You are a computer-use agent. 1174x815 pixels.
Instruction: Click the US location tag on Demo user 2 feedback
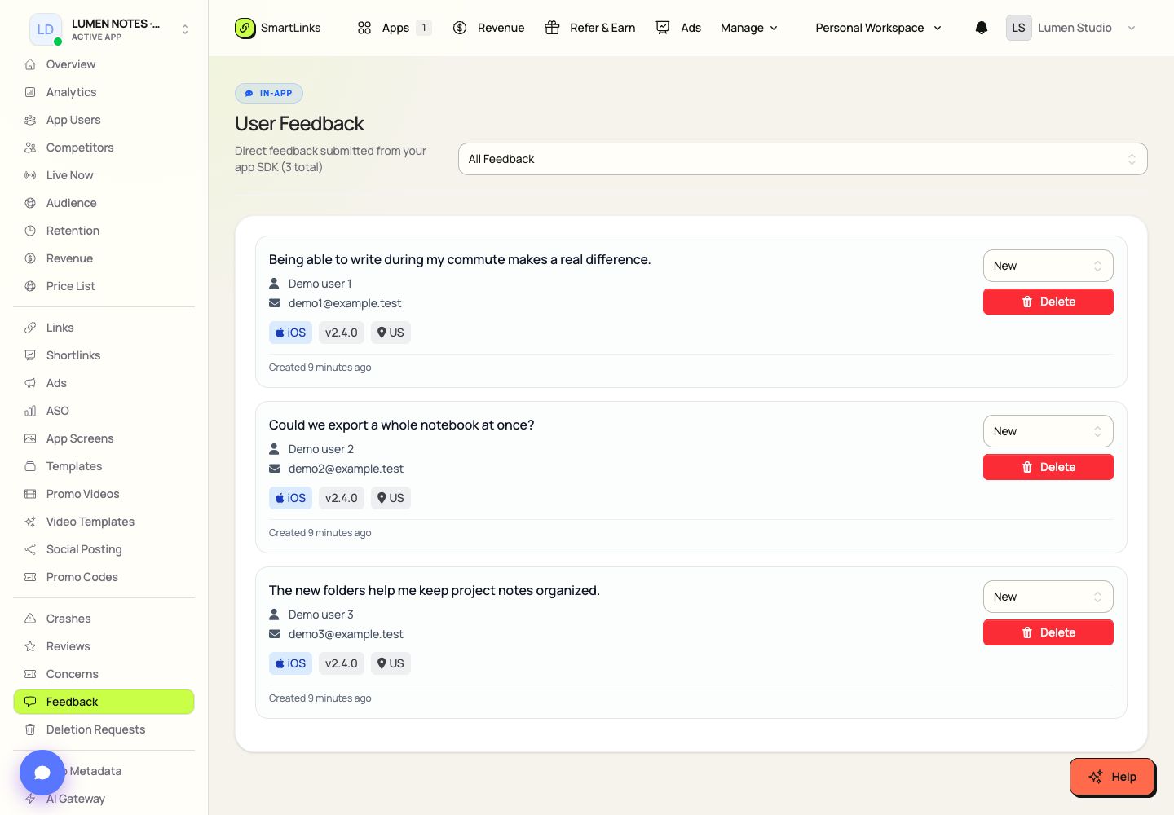(x=391, y=498)
